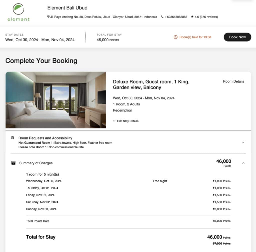Collapse the Summary of Charges section

point(243,163)
